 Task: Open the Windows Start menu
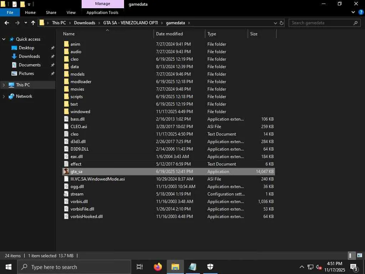tap(9, 267)
